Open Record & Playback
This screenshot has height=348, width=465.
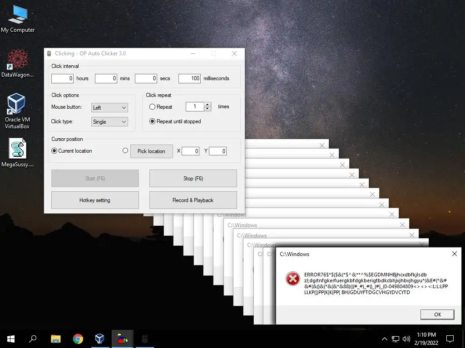click(193, 200)
